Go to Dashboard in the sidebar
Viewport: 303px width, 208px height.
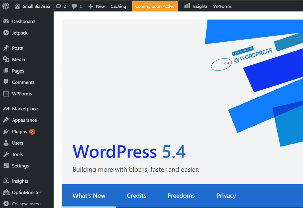23,22
